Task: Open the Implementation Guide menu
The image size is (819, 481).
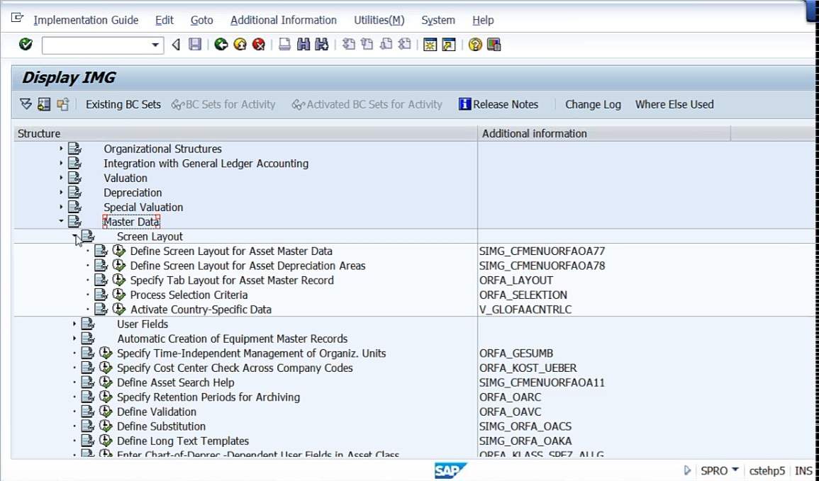Action: pos(87,21)
